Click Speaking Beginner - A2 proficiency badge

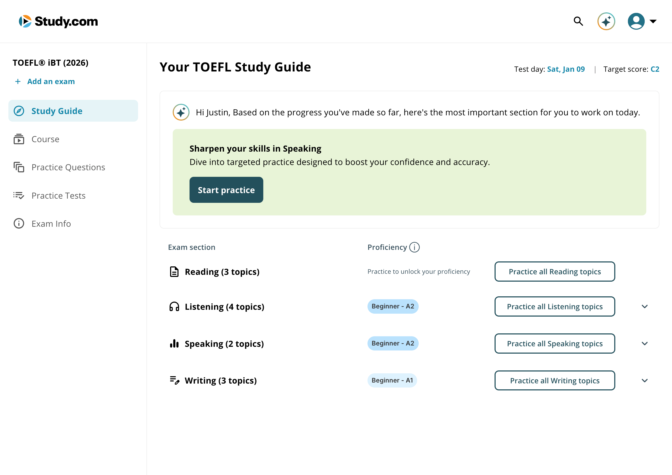point(393,343)
